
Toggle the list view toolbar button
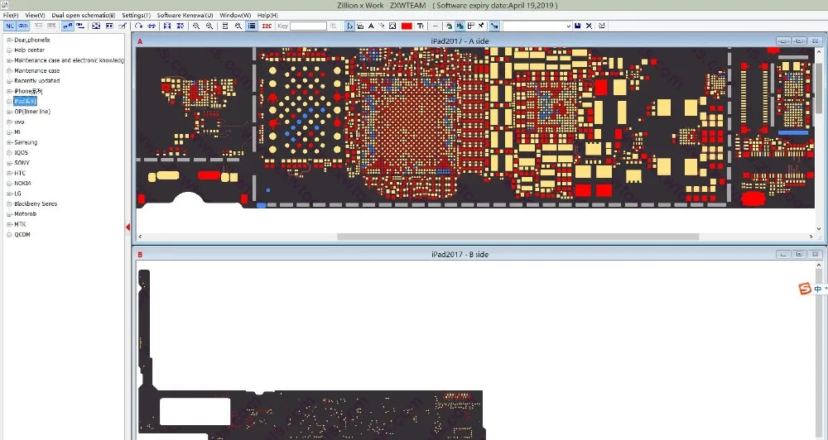(x=252, y=26)
